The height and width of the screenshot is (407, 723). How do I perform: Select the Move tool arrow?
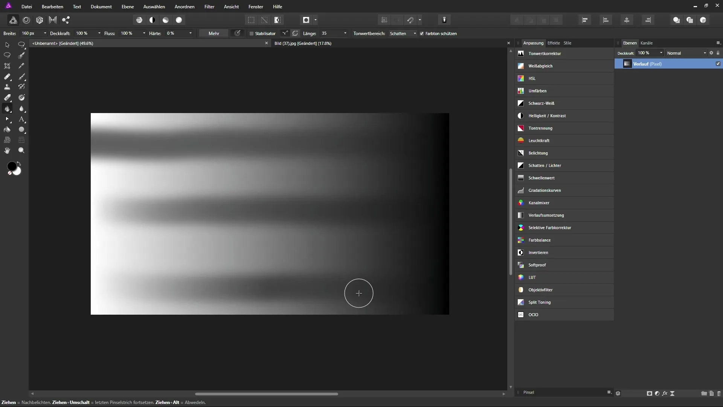coord(7,45)
